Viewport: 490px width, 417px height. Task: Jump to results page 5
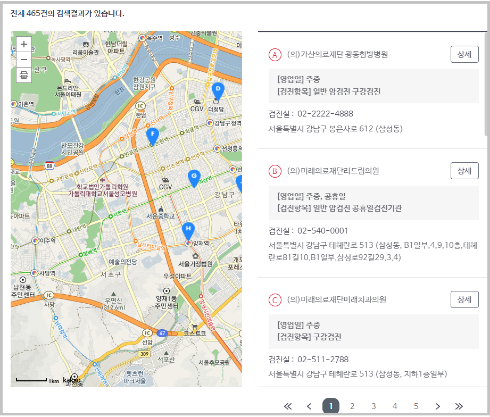pos(416,405)
